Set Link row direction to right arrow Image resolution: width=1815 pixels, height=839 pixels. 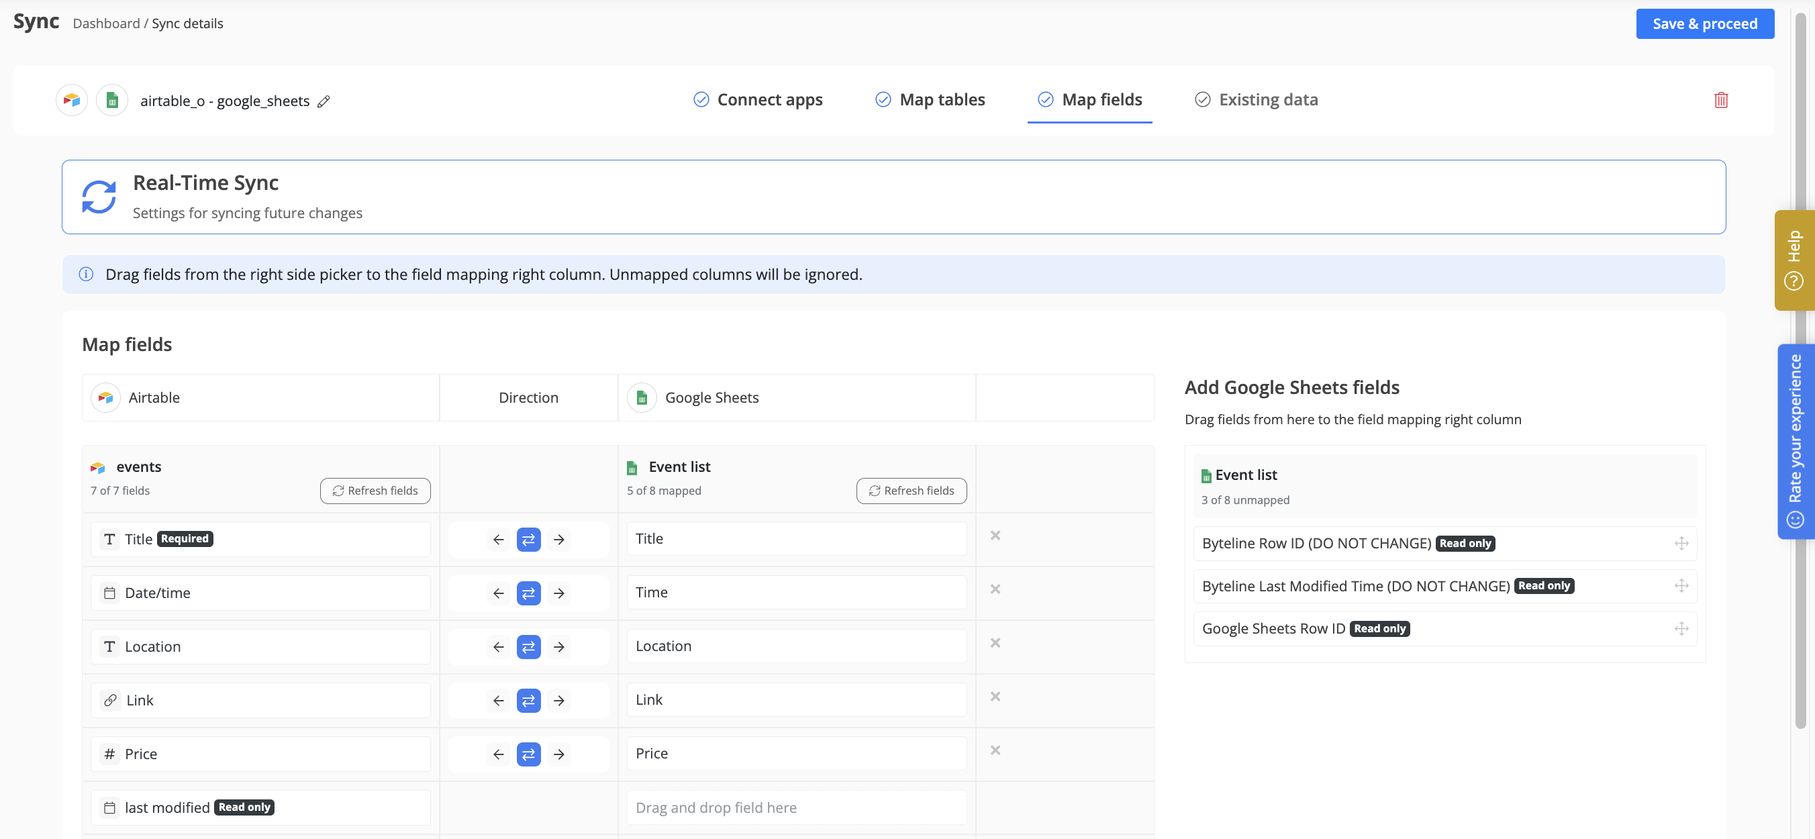click(558, 700)
